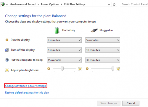Click the sleep moon icon
This screenshot has width=148, height=107.
coord(7,60)
